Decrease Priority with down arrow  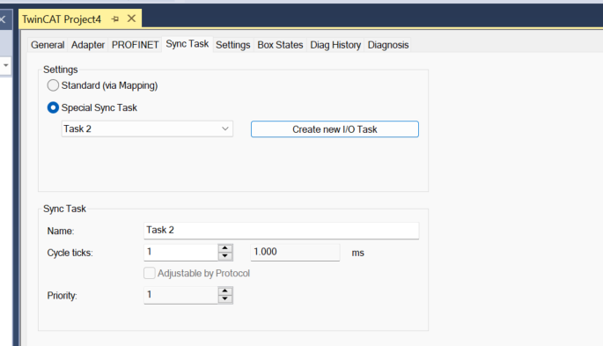pos(225,299)
